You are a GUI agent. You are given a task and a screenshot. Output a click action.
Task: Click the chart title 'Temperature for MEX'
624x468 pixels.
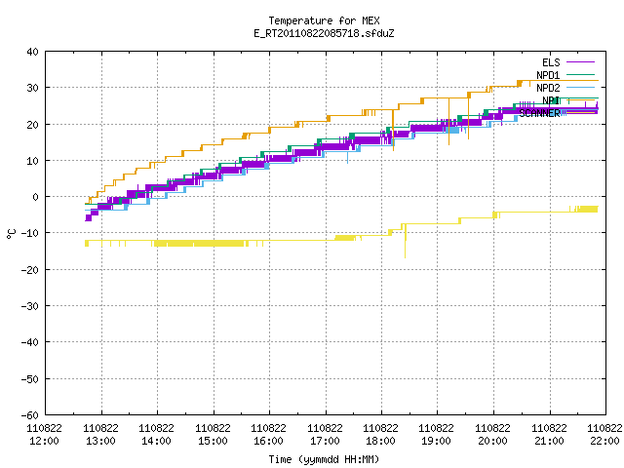point(324,20)
